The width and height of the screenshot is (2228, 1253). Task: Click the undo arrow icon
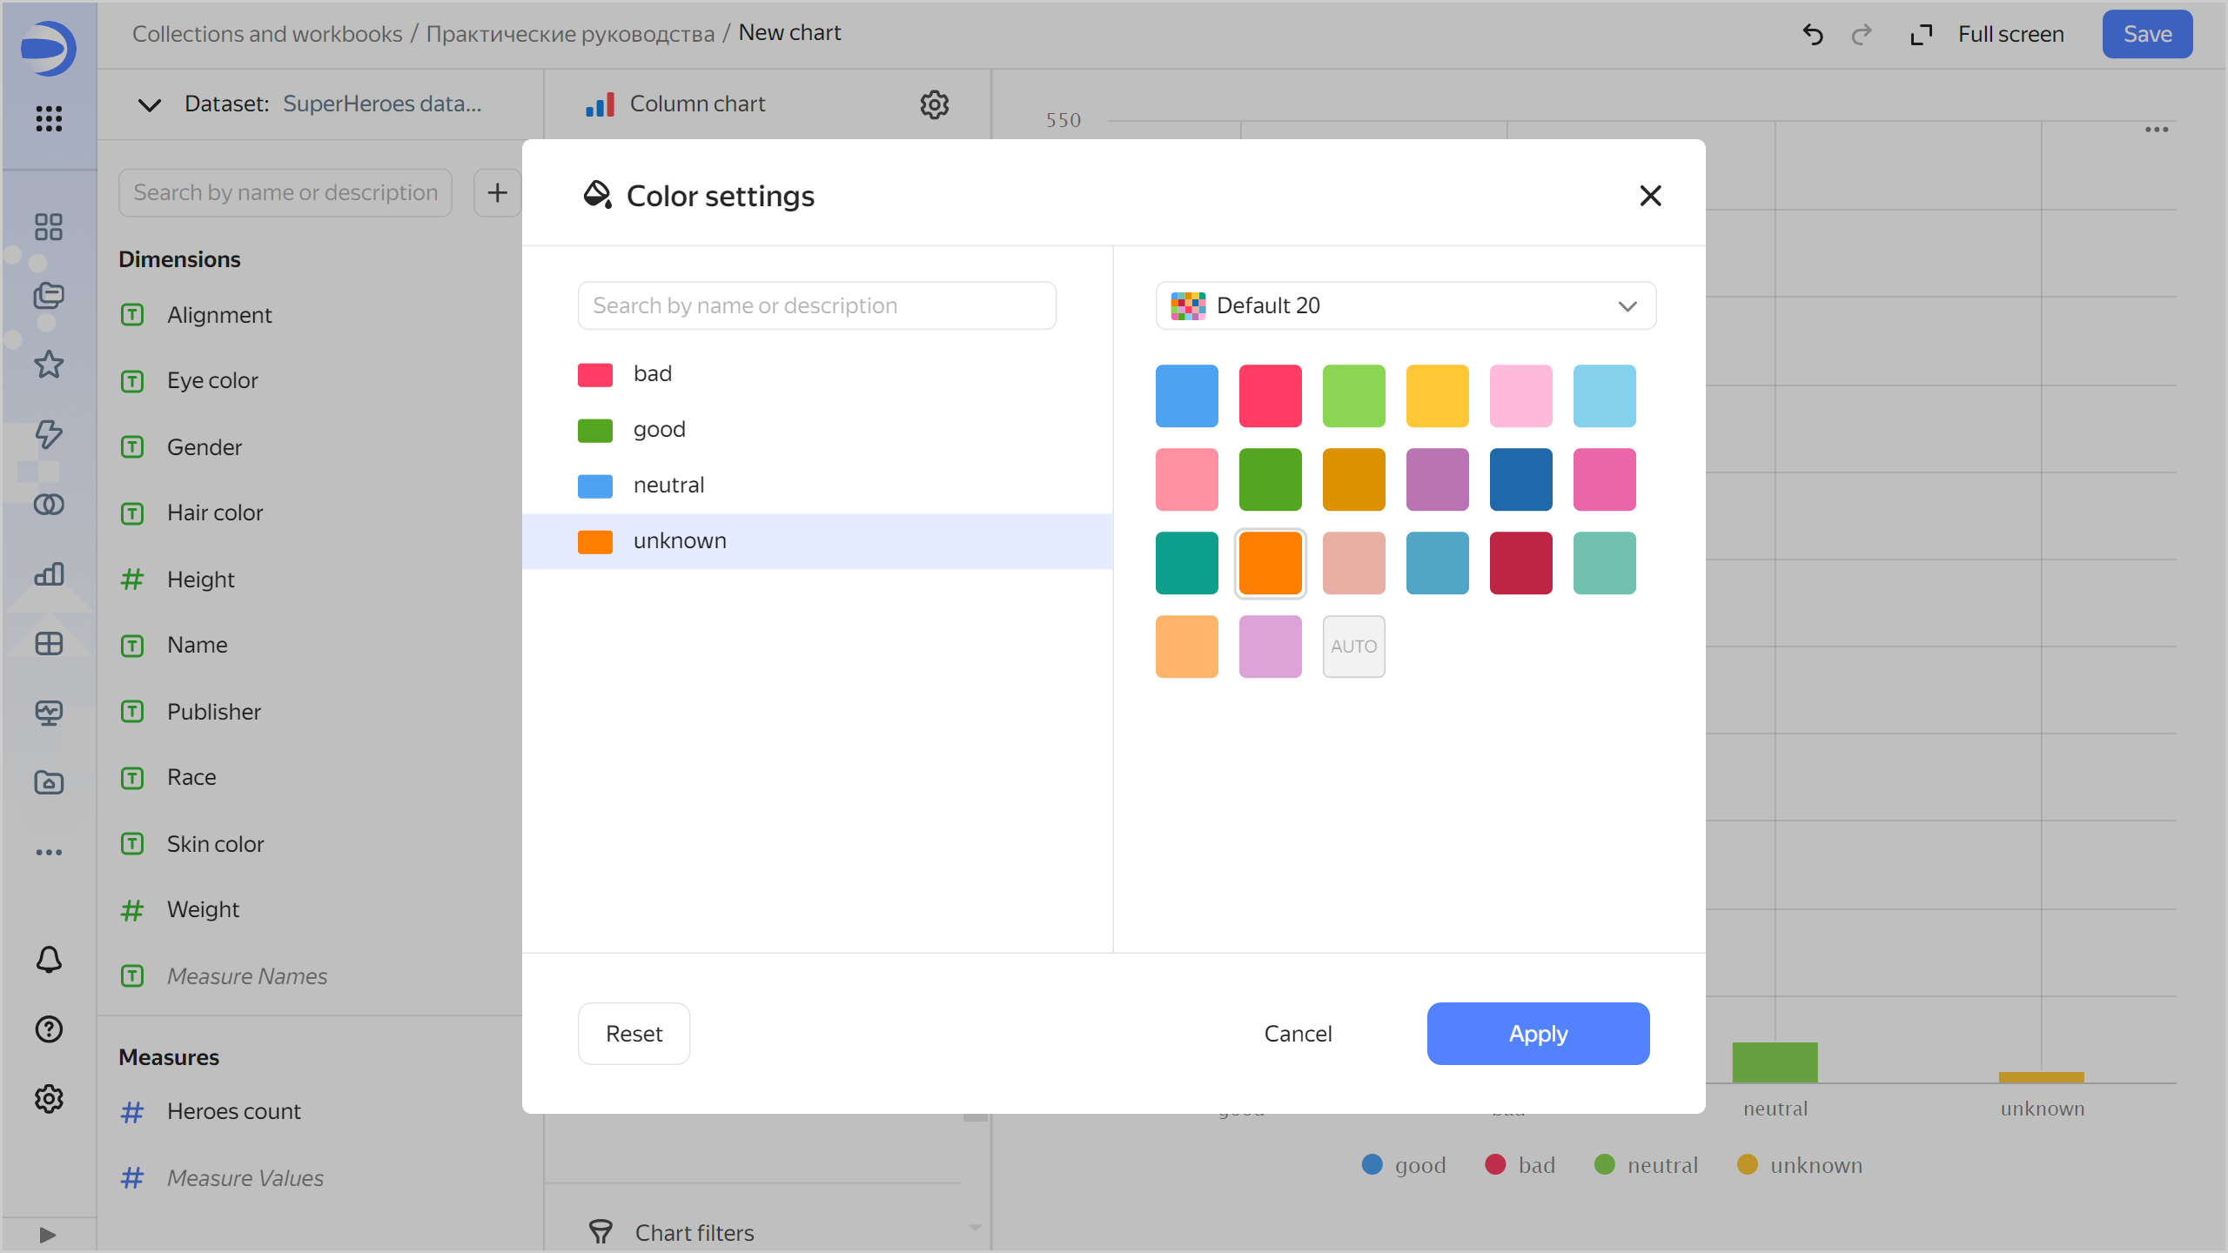pyautogui.click(x=1813, y=35)
